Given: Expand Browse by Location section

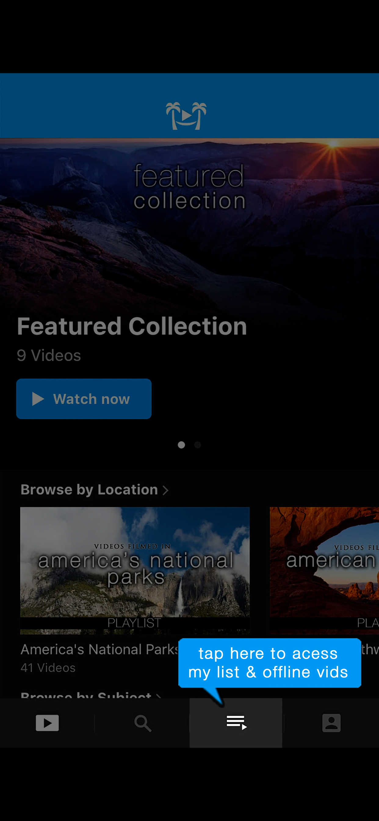Looking at the screenshot, I should pos(95,490).
